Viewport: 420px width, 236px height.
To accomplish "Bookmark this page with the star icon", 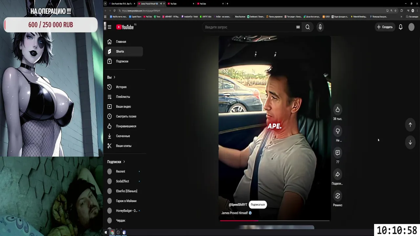I will tap(395, 10).
